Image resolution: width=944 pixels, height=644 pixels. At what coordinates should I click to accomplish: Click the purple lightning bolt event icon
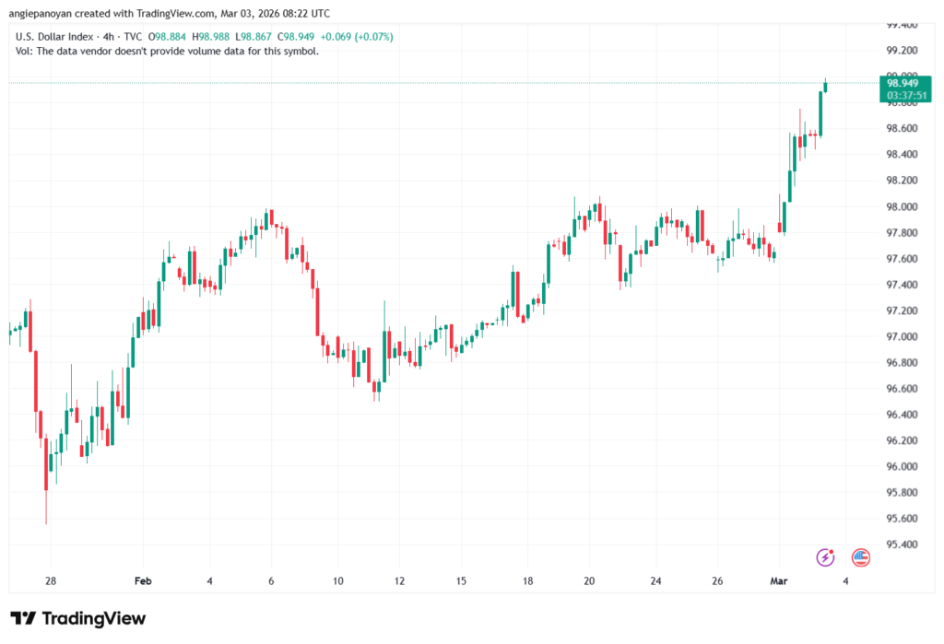point(825,556)
